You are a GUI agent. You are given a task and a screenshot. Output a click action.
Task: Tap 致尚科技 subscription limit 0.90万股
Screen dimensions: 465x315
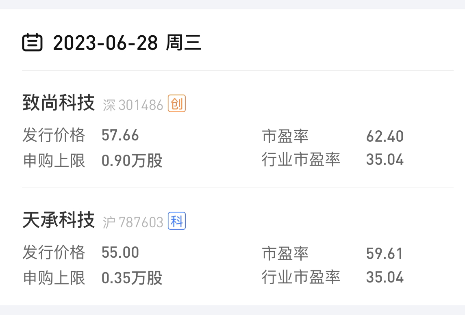132,160
